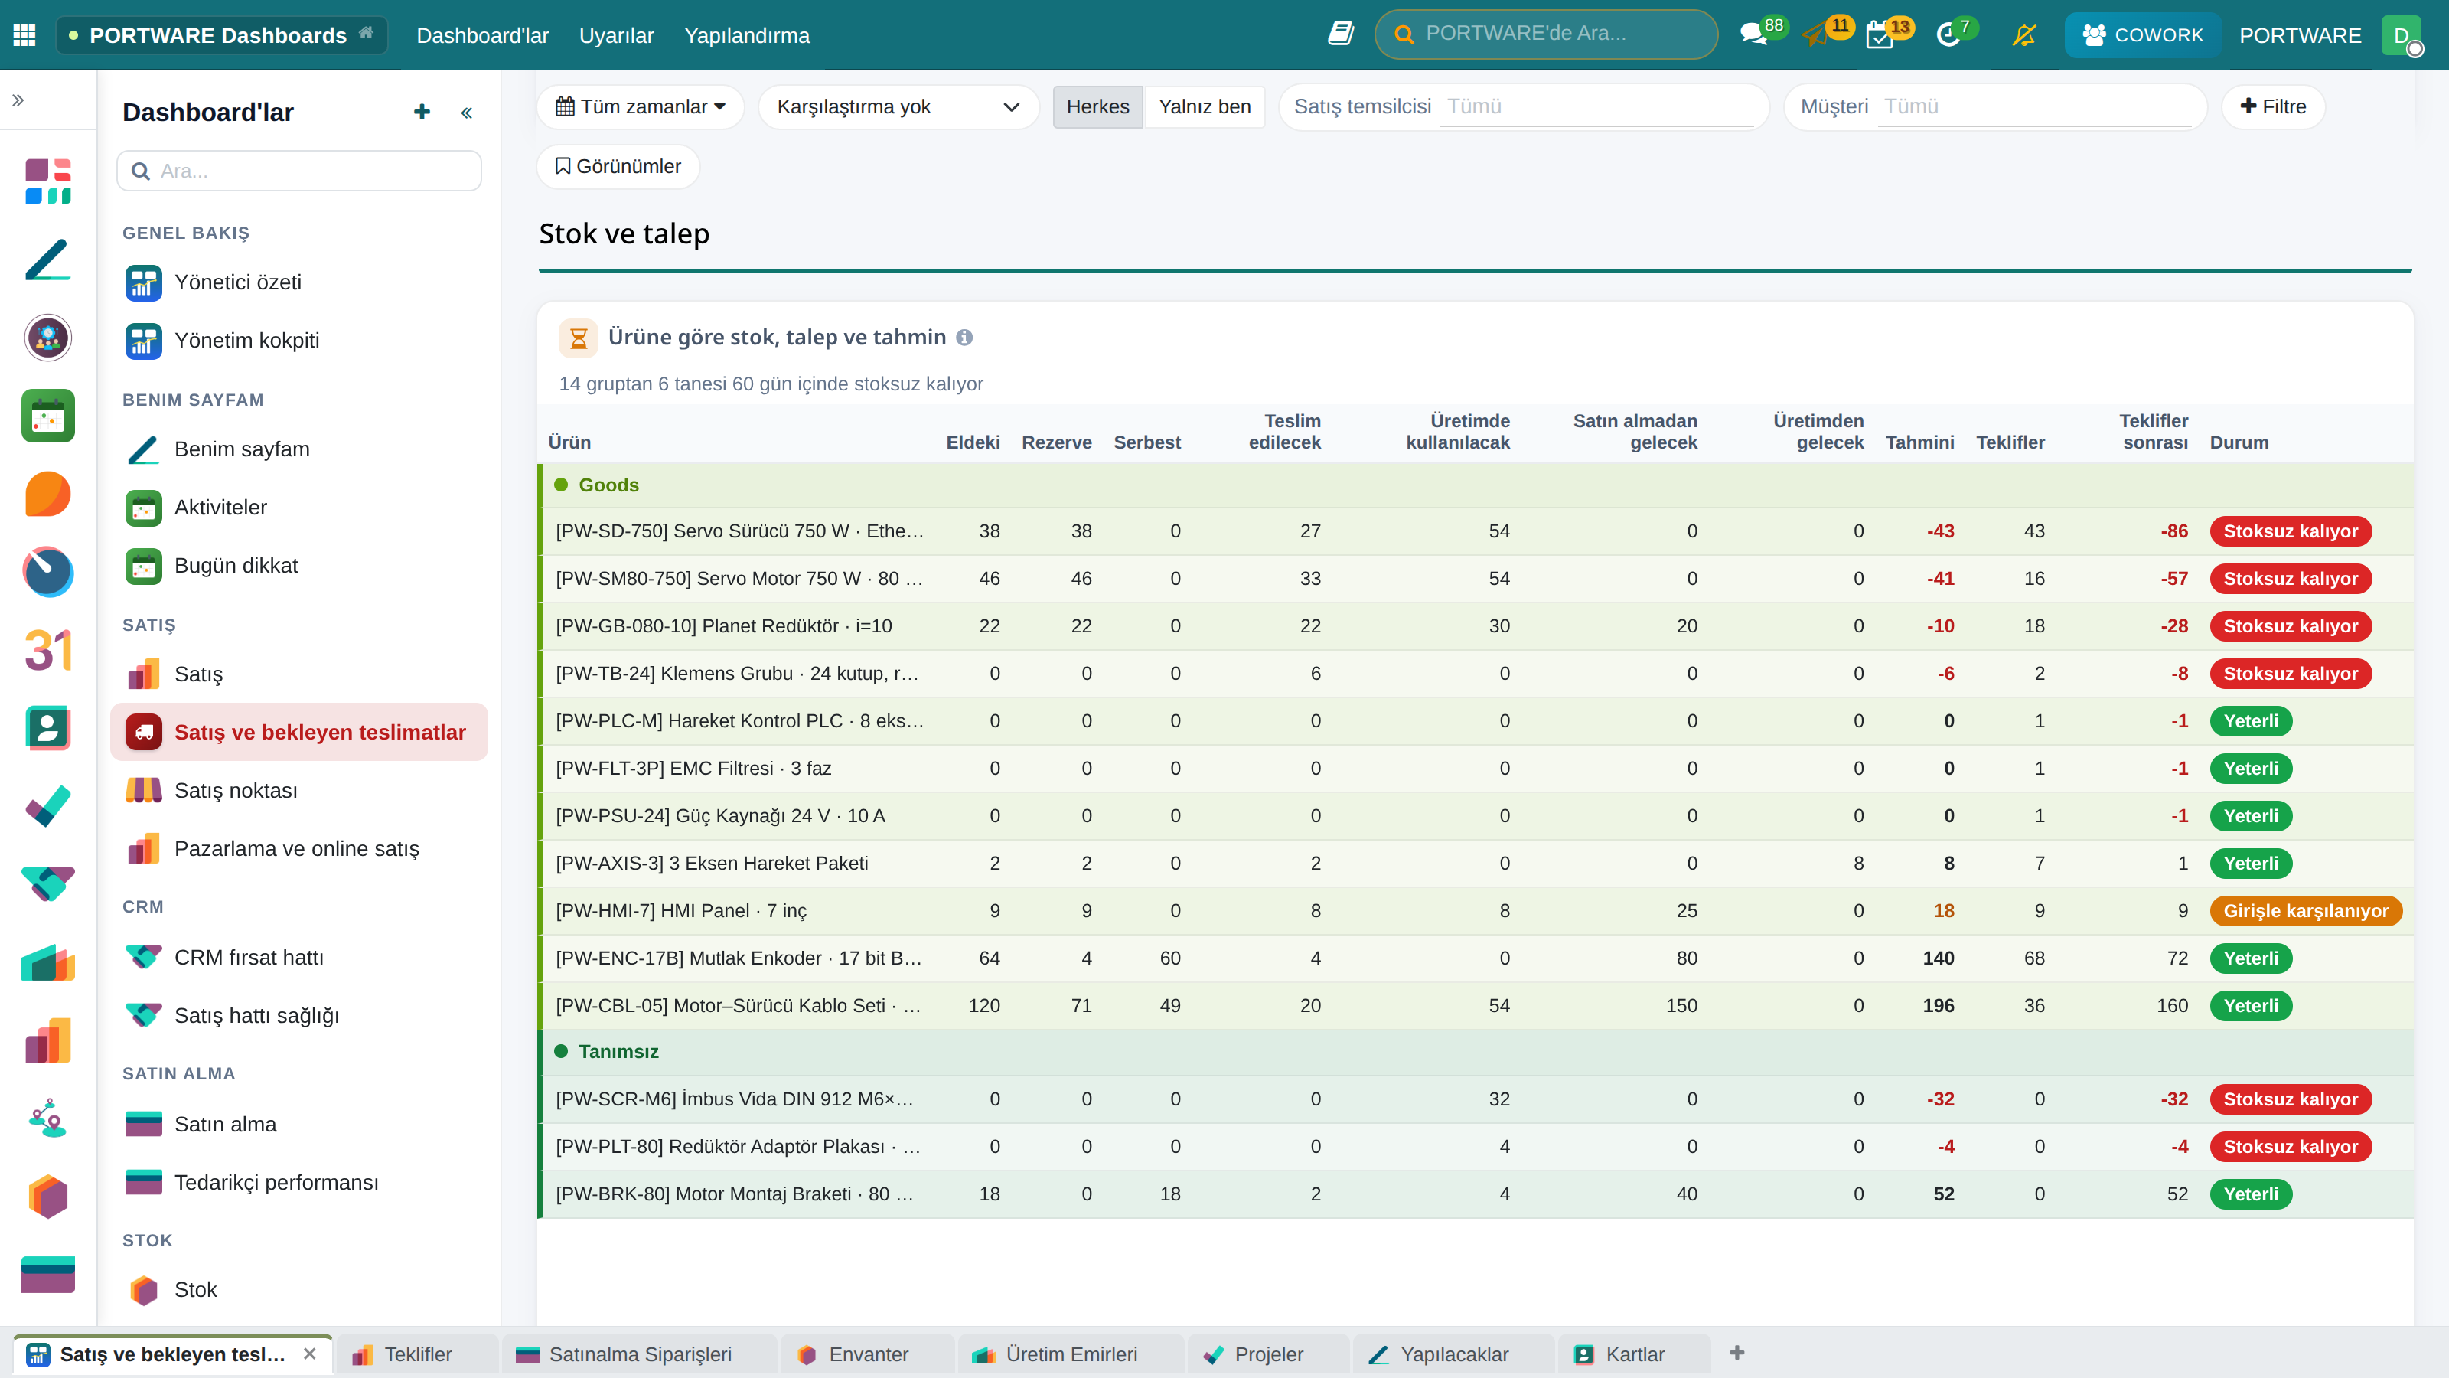2449x1378 pixels.
Task: Expand the left rail with double arrow
Action: tap(18, 100)
